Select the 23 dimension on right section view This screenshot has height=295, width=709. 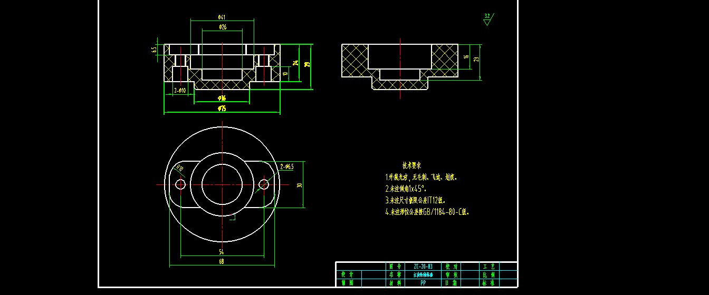pyautogui.click(x=477, y=60)
